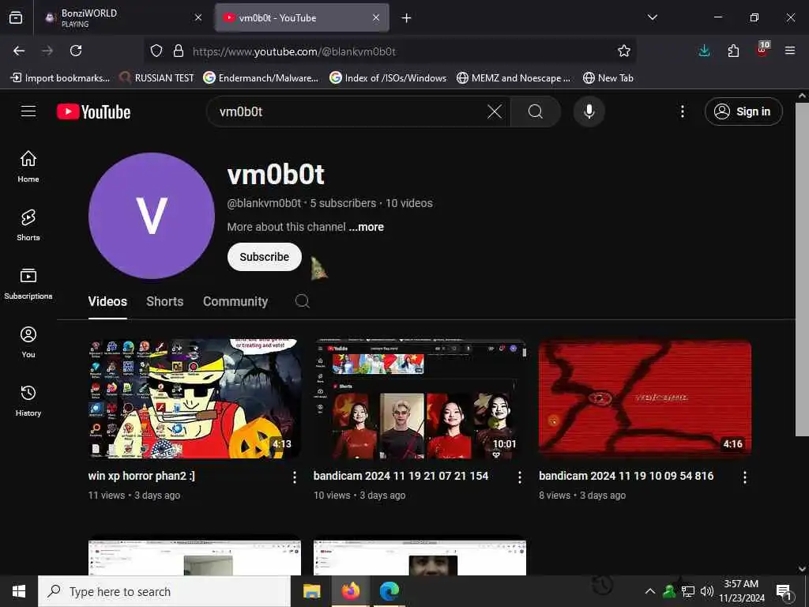Click the browser address bar URL
The image size is (809, 607).
tap(294, 51)
